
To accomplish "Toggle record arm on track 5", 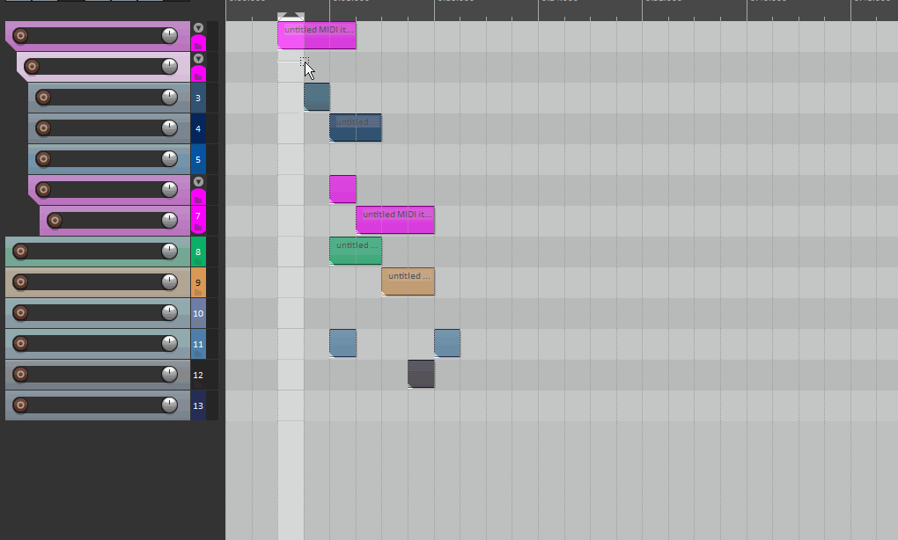I will (x=43, y=159).
